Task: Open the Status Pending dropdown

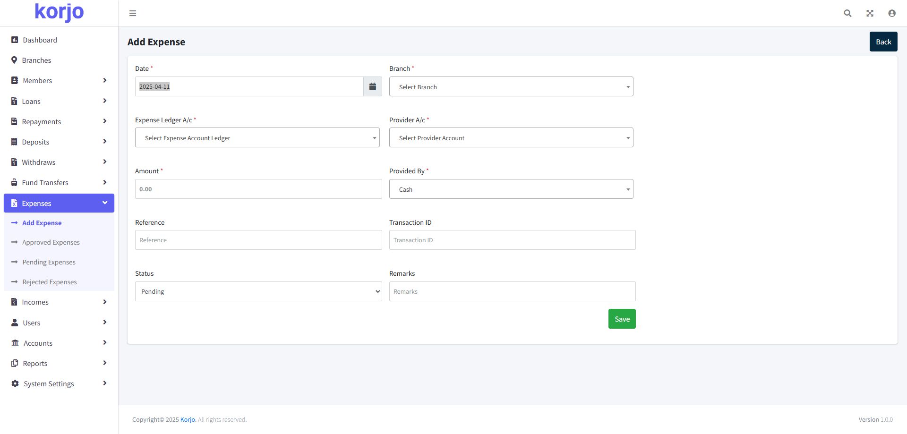Action: click(258, 292)
